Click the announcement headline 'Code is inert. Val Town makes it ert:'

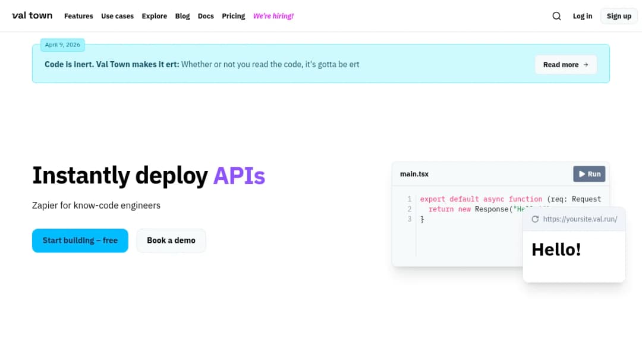(112, 65)
